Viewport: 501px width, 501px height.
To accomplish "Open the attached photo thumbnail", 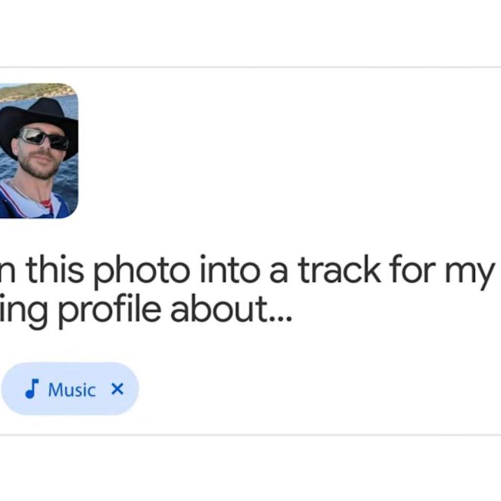I will [x=38, y=151].
